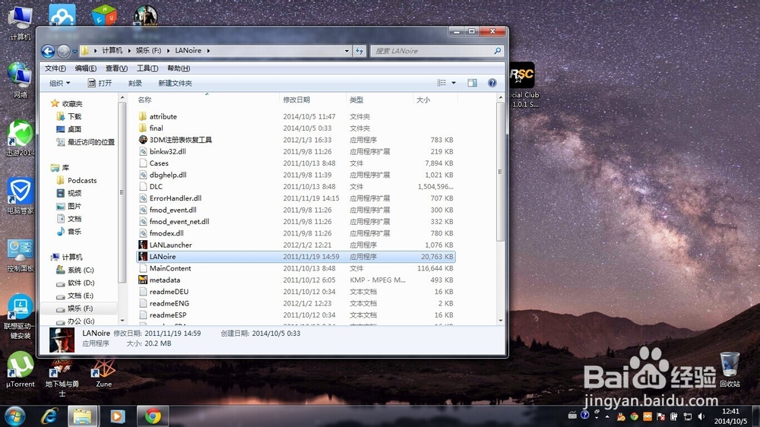Open 视频 library in navigation pane

point(74,193)
